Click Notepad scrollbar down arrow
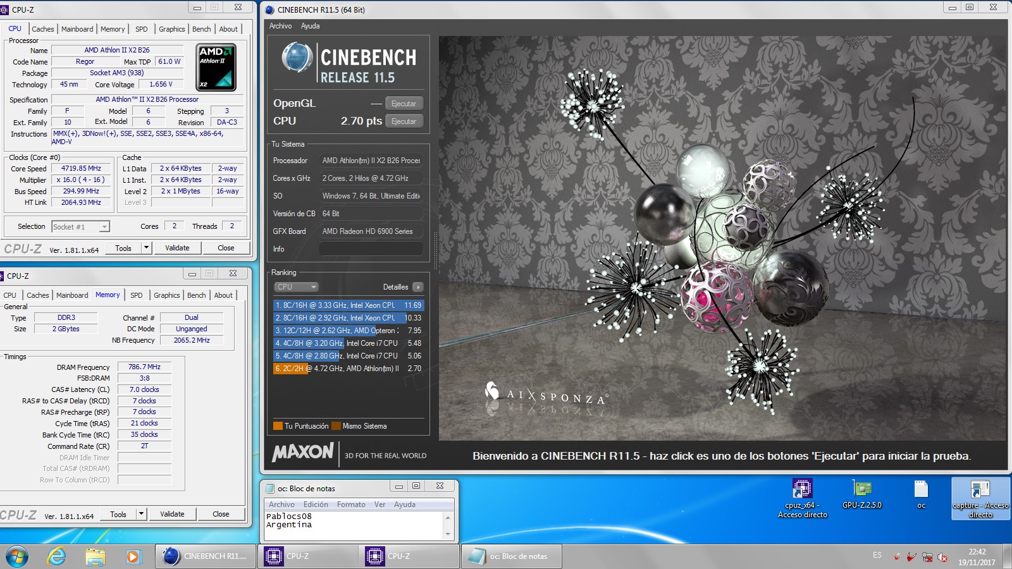Viewport: 1012px width, 569px height. (x=448, y=534)
